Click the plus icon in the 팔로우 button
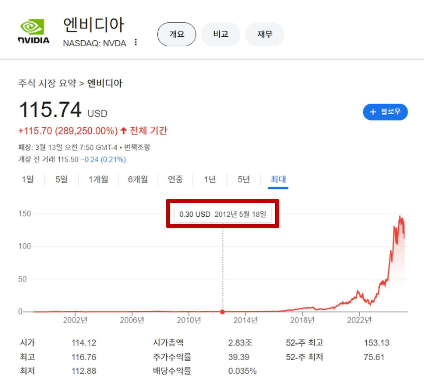 click(373, 112)
